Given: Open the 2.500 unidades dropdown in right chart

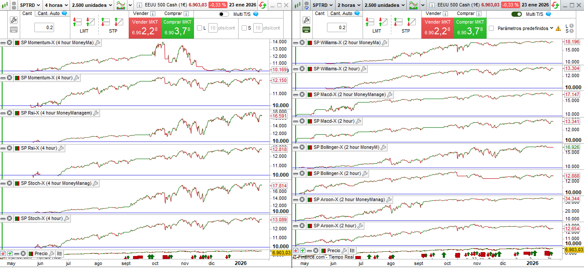Looking at the screenshot, I should [x=384, y=5].
